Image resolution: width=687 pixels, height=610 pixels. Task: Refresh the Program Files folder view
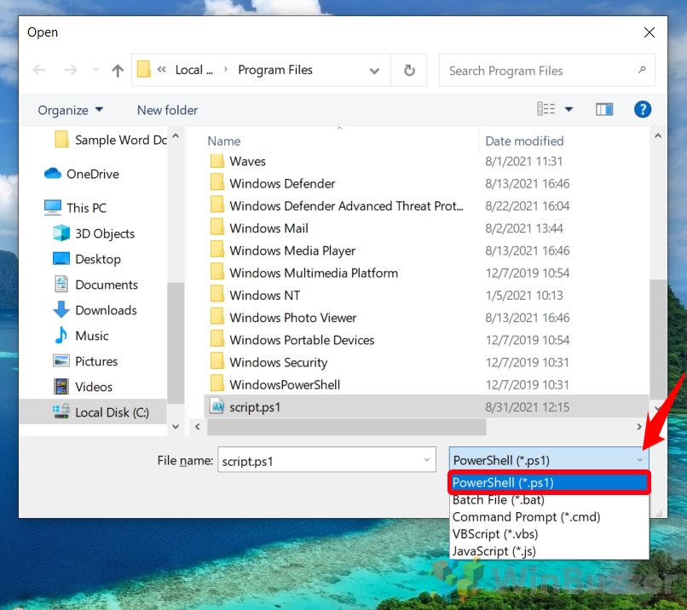(x=408, y=71)
